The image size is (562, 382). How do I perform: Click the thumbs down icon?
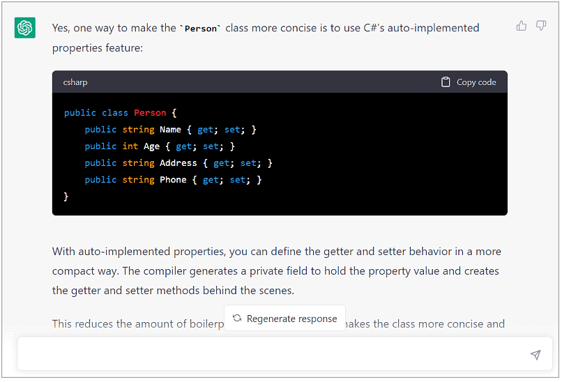coord(541,26)
